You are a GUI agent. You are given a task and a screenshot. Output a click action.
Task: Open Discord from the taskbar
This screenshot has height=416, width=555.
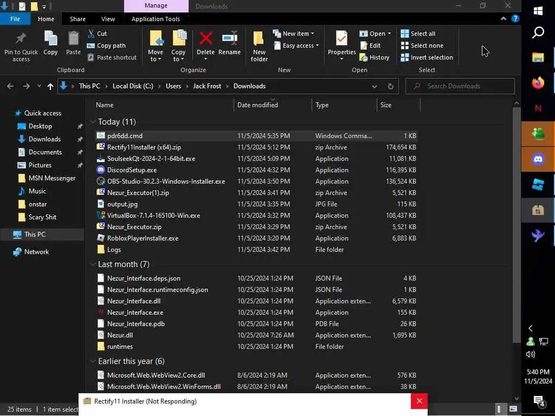[538, 160]
